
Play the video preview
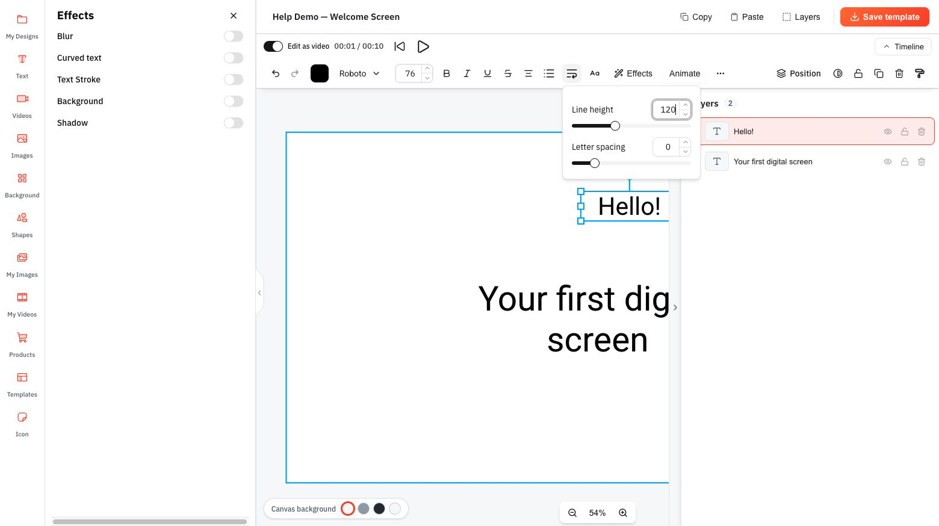423,46
